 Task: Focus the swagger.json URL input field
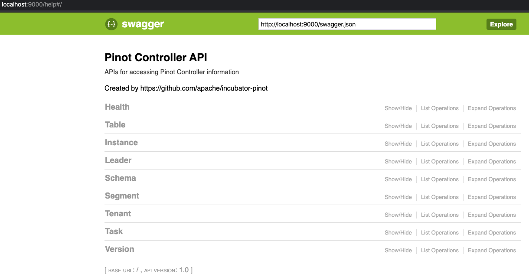pos(347,24)
